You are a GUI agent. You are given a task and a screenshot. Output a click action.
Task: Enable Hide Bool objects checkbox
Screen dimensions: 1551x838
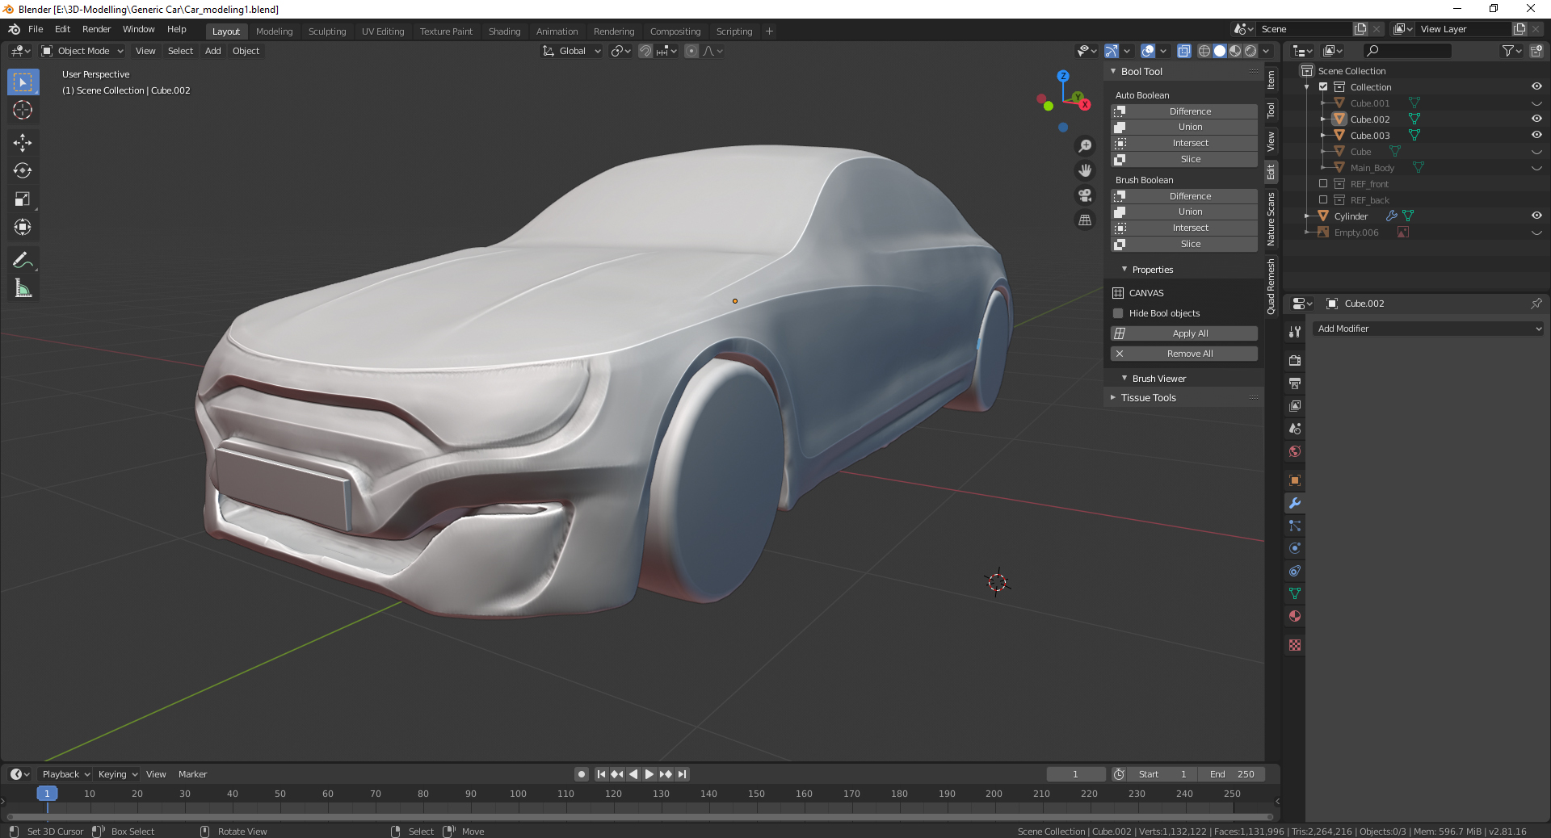[x=1118, y=313]
